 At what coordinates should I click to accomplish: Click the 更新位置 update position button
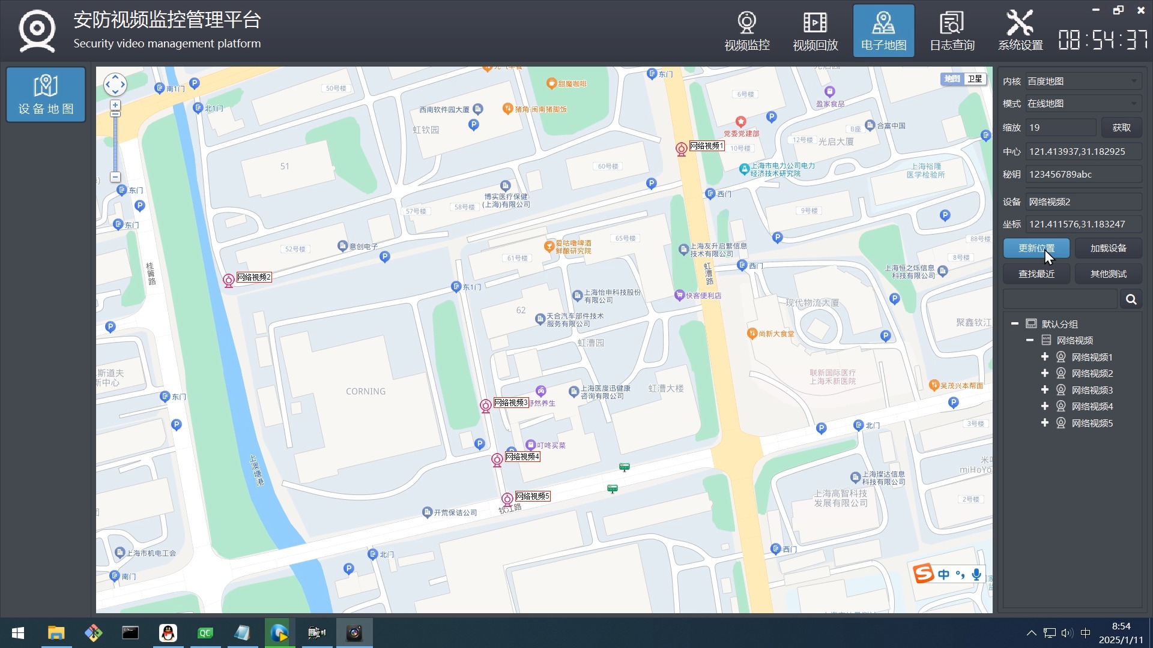[x=1036, y=248]
